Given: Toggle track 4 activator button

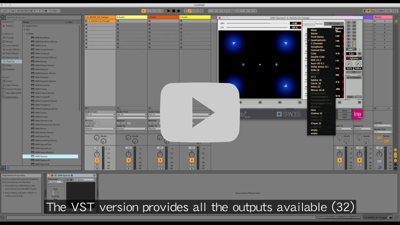Looking at the screenshot, I should point(192,160).
